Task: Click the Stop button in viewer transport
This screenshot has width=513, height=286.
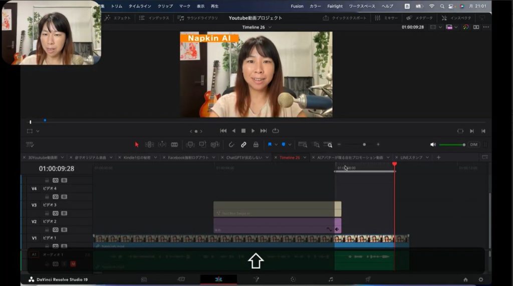Action: pyautogui.click(x=243, y=131)
